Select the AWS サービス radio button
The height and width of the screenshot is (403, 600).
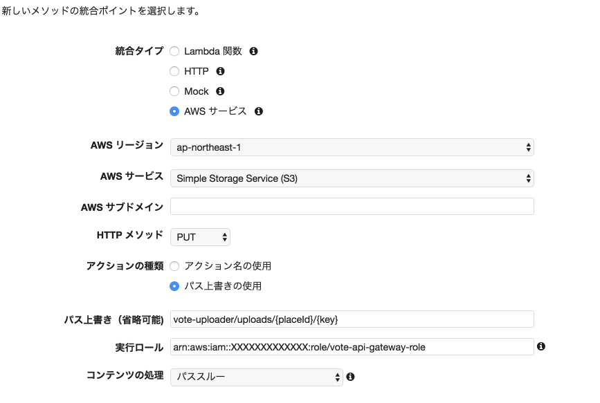click(174, 111)
